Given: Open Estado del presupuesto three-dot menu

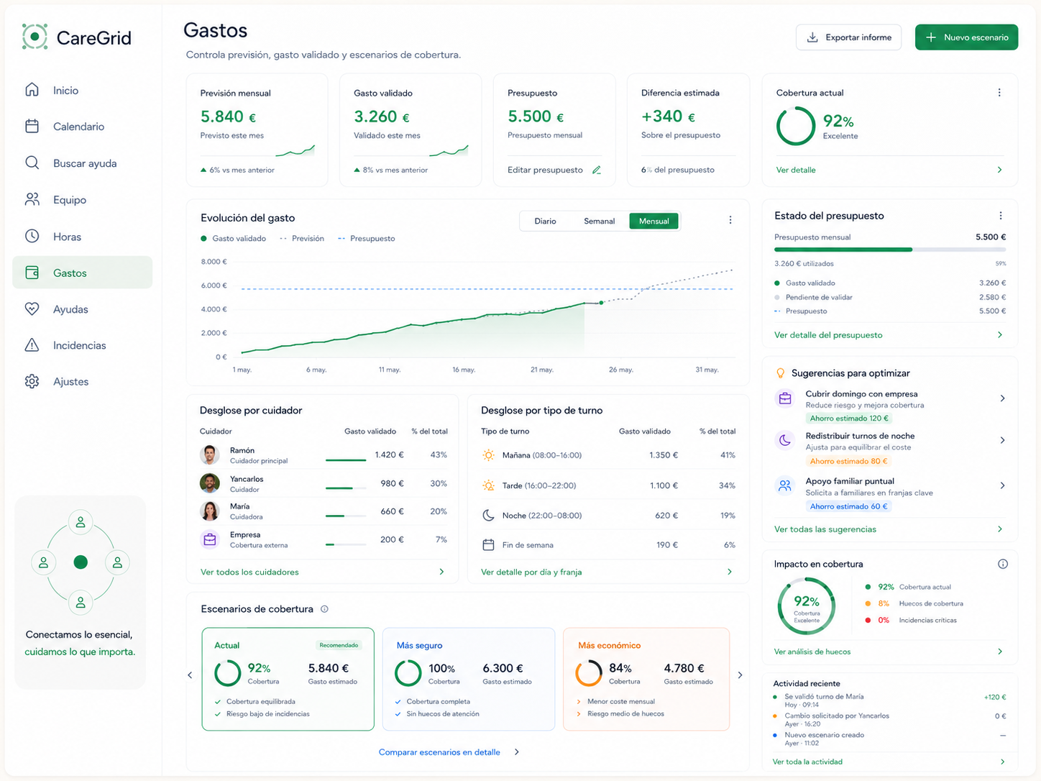Looking at the screenshot, I should pos(1000,216).
